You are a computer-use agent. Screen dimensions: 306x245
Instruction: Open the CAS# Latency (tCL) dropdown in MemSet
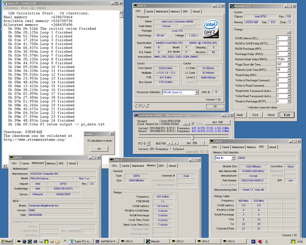[289, 38]
